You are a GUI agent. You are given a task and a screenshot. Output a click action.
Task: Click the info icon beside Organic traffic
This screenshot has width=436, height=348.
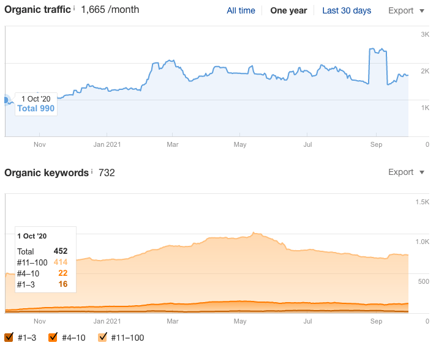pos(74,8)
